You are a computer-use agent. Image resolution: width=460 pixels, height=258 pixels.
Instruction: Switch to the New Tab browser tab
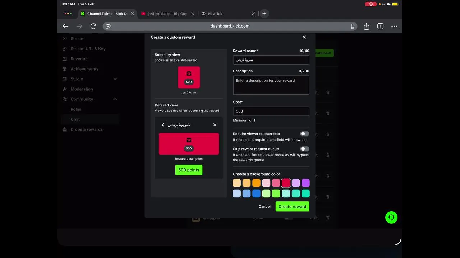coord(228,14)
